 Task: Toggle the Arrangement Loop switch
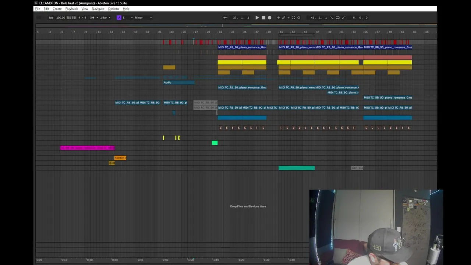click(x=337, y=18)
